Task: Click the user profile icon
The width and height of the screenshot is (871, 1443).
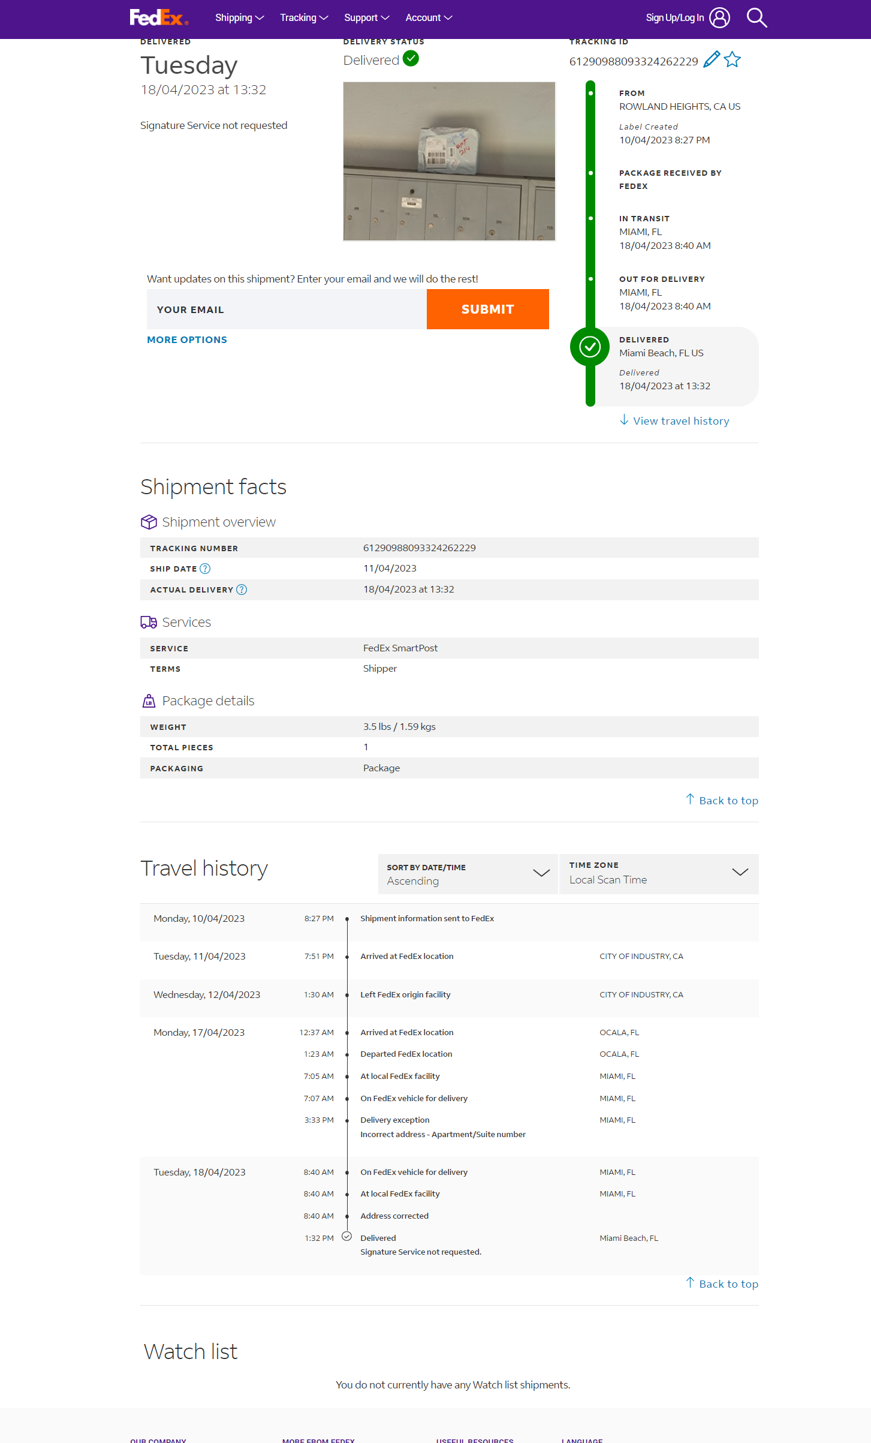Action: point(719,18)
